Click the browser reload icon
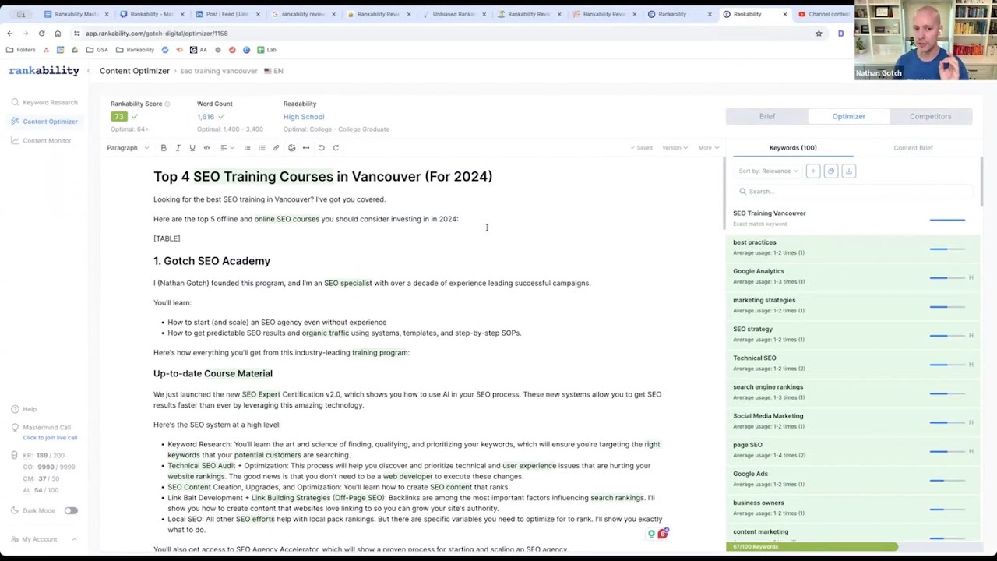This screenshot has height=561, width=997. click(41, 34)
